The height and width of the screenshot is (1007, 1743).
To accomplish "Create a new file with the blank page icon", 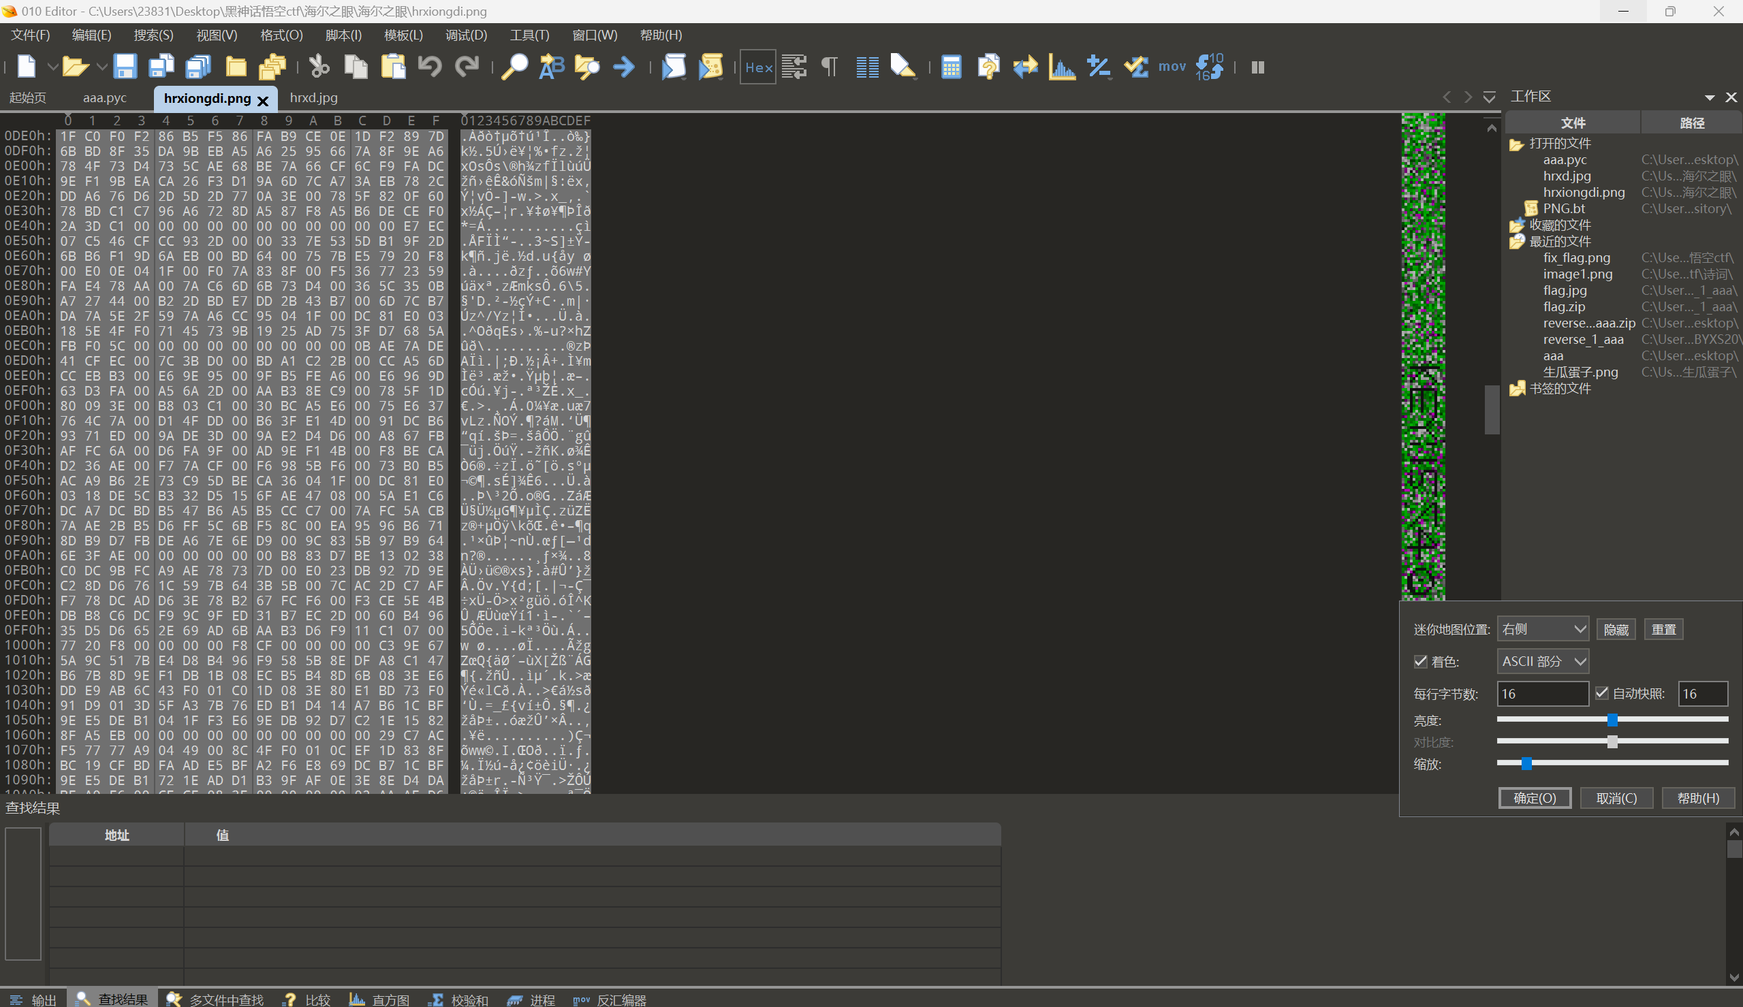I will click(27, 67).
